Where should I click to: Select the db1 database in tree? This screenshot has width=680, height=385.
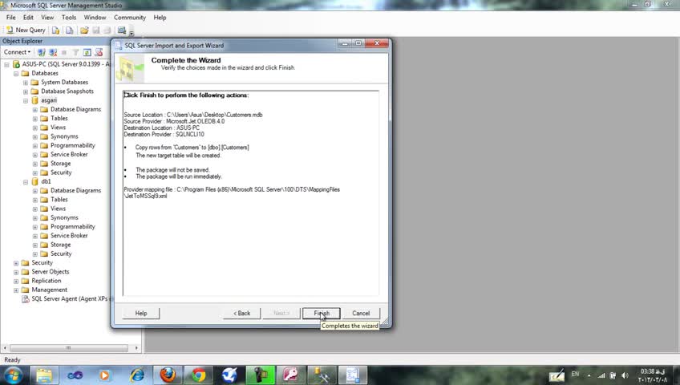point(46,181)
